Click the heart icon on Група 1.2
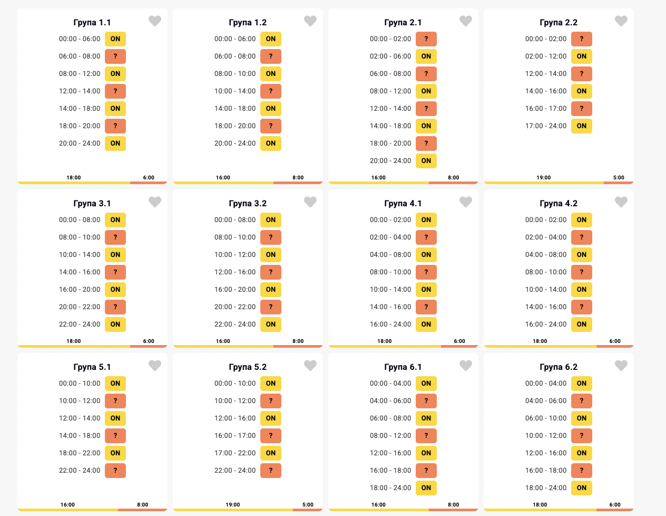The height and width of the screenshot is (516, 666). pos(310,21)
